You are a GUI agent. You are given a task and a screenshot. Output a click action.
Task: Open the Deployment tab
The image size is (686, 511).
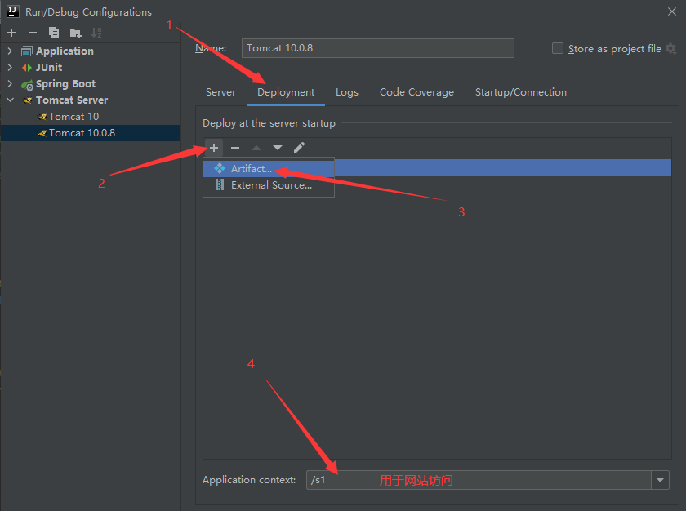coord(286,92)
